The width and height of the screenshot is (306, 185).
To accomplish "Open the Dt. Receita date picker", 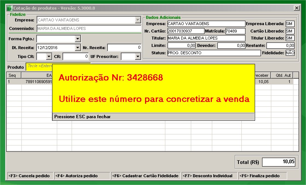I will (78, 48).
